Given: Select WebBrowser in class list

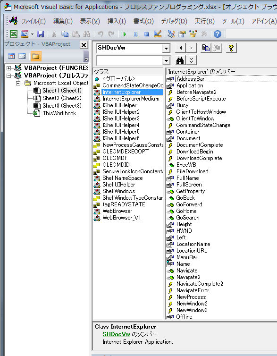Looking at the screenshot, I should click(x=118, y=211).
